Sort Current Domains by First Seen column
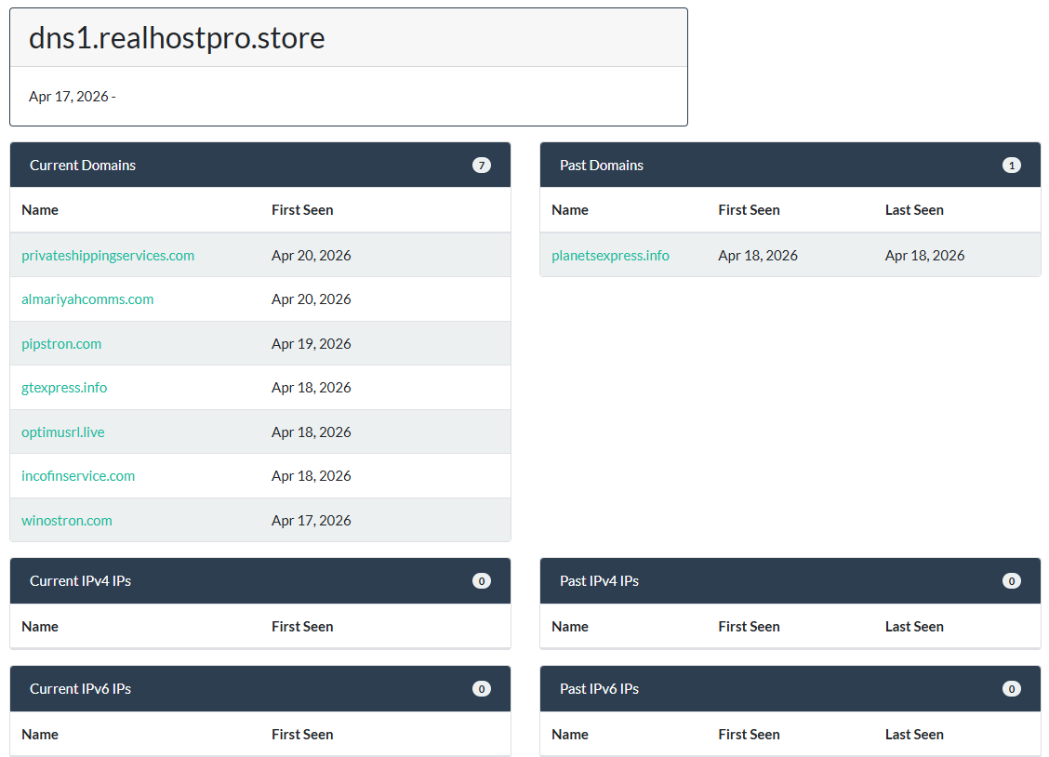Viewport: 1049px width, 757px height. click(x=301, y=209)
